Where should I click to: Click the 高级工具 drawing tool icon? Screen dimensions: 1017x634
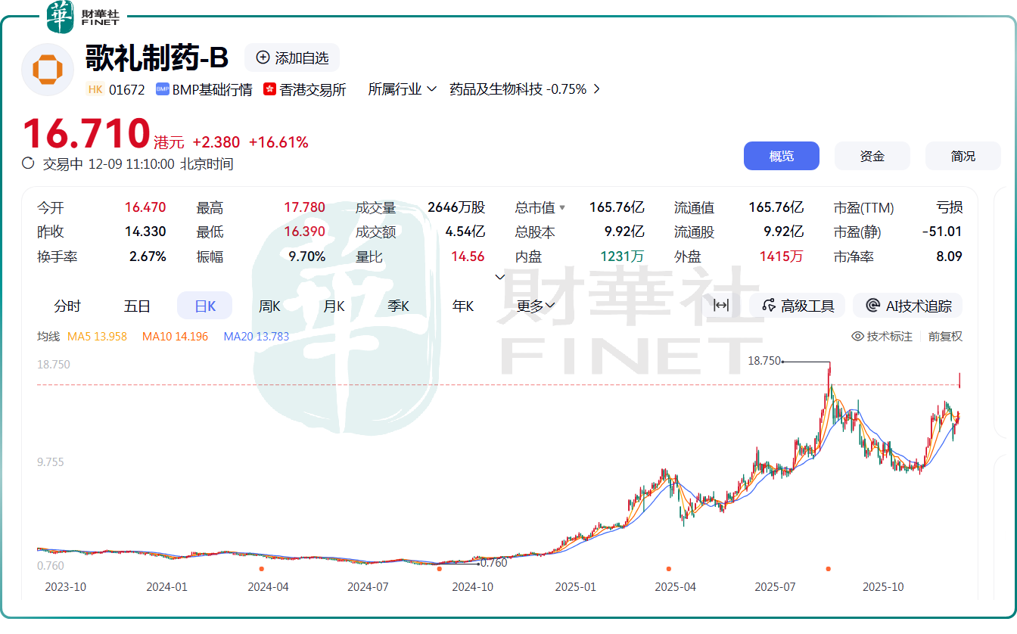(767, 305)
